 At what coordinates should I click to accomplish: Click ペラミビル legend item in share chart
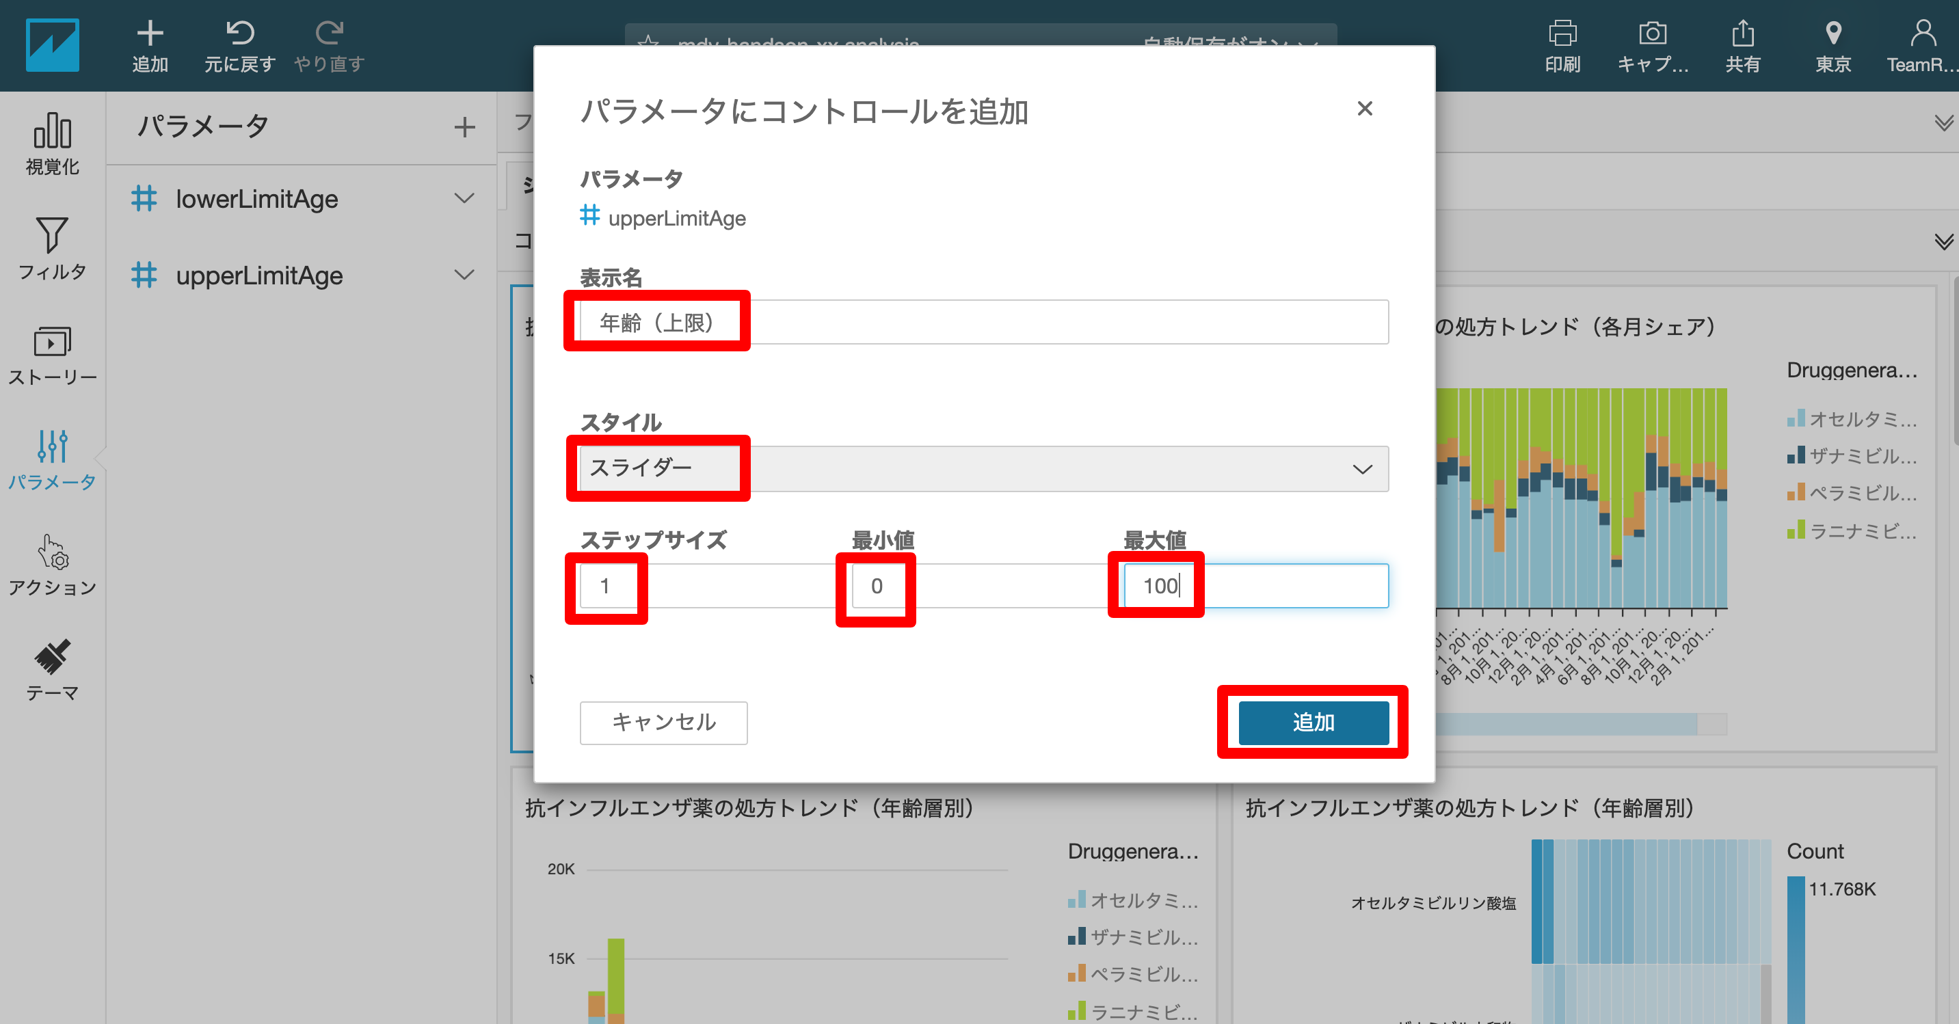1852,493
